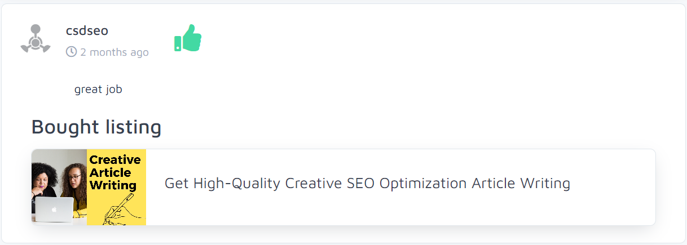Viewport: 687px width, 245px height.
Task: Click the word "Article" on the yellow banner
Action: 110,172
